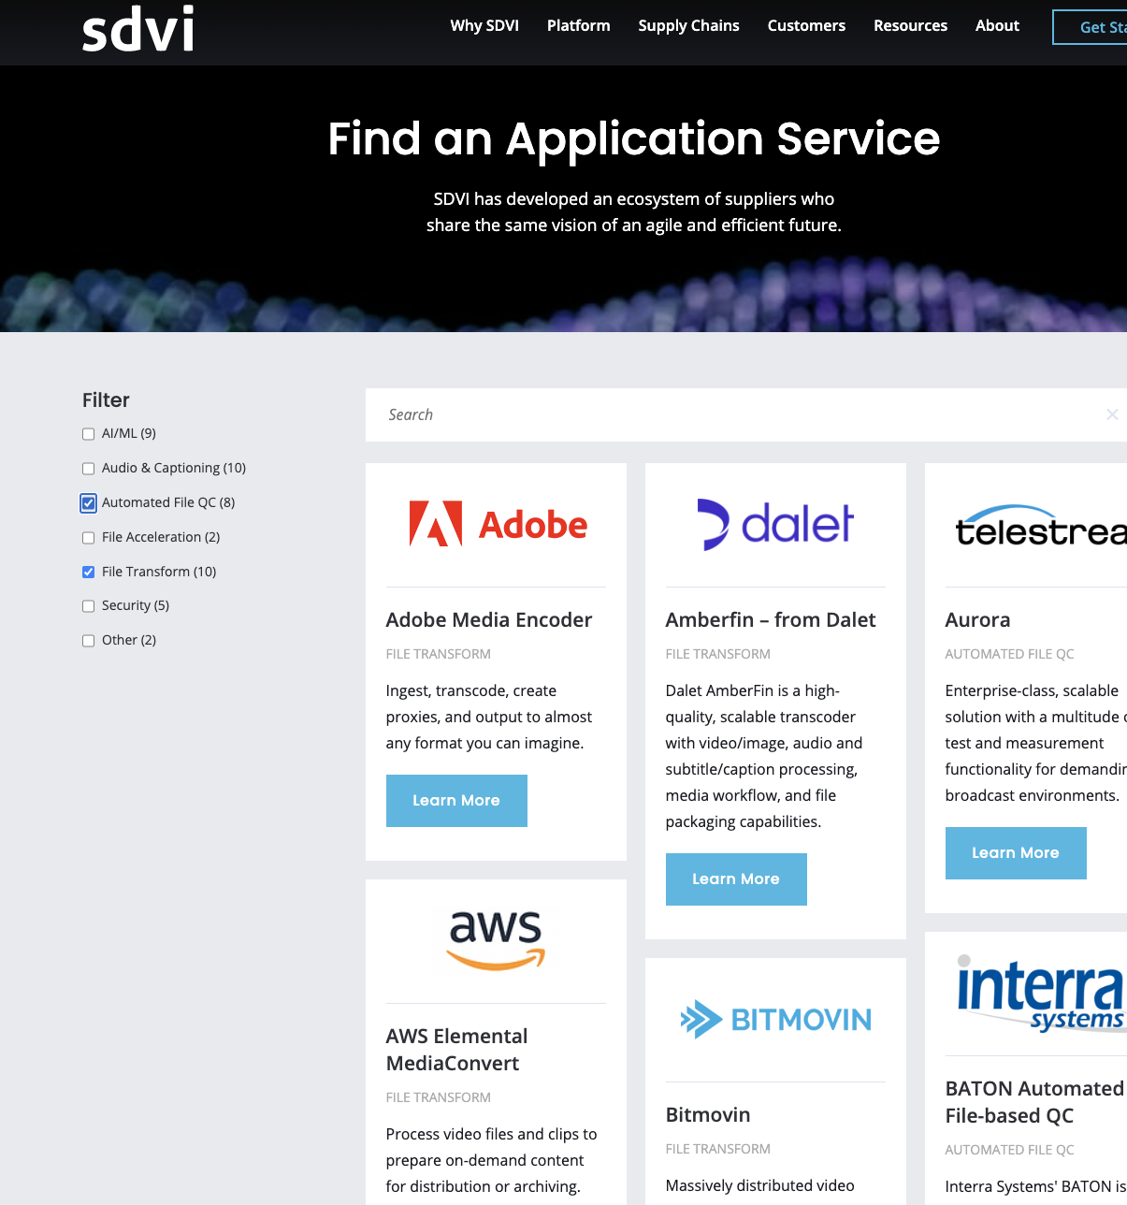Click the dalet logo image
The height and width of the screenshot is (1205, 1127).
(x=775, y=525)
